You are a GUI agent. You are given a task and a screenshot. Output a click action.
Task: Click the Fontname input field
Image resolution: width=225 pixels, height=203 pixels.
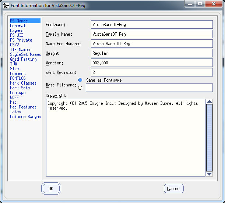click(152, 25)
